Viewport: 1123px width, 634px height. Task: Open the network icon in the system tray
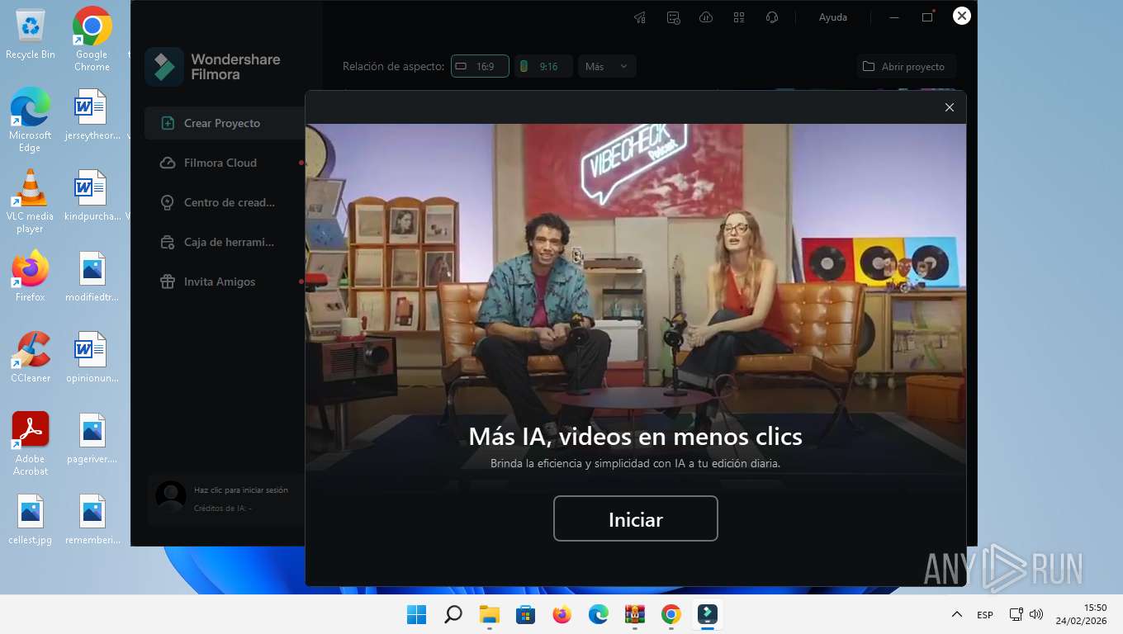[1016, 614]
